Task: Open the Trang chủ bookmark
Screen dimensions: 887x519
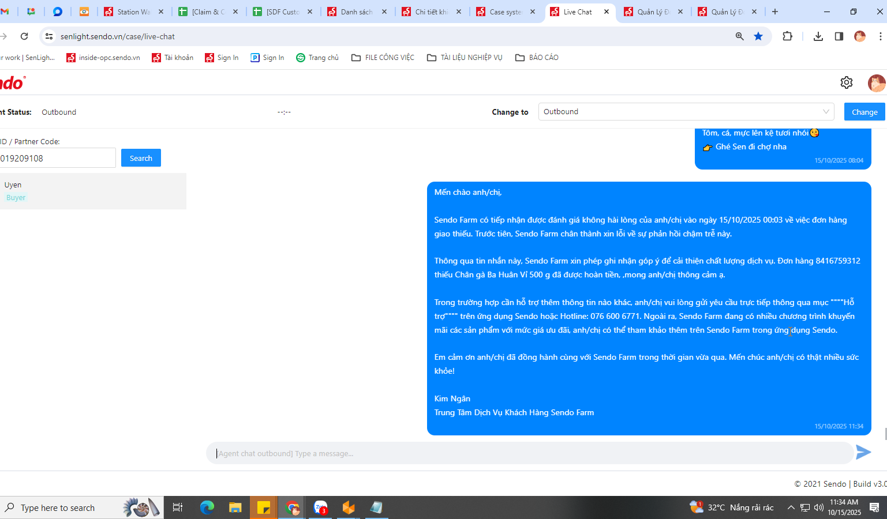Action: click(317, 58)
